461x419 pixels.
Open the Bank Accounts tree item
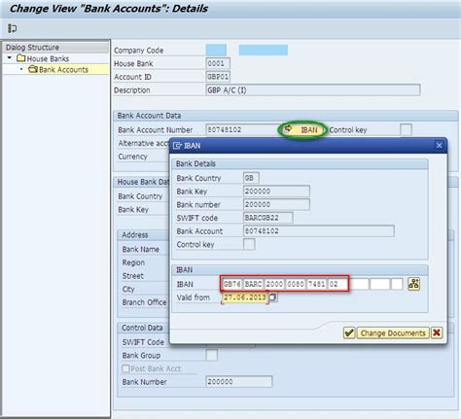coord(63,69)
